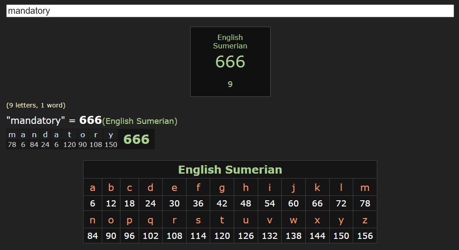Viewport: 459px width, 250px height.
Task: Click letter g in the cipher table
Action: pyautogui.click(x=222, y=188)
